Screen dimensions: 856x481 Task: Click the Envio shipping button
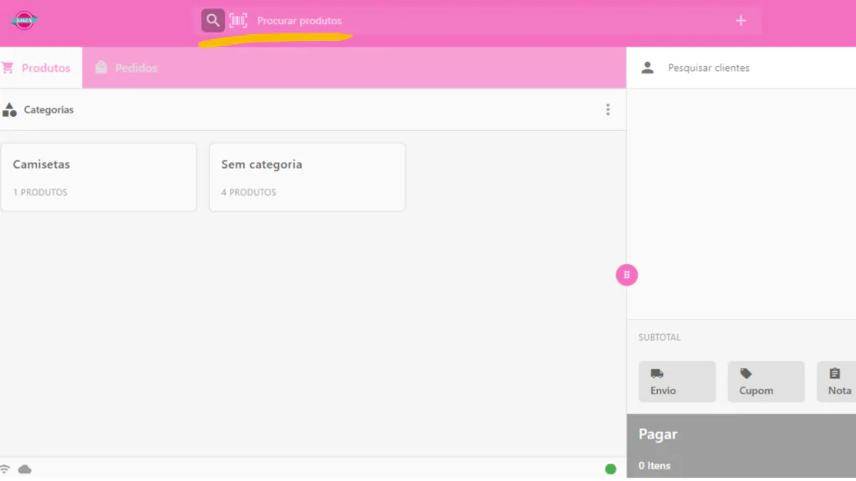[x=677, y=382]
